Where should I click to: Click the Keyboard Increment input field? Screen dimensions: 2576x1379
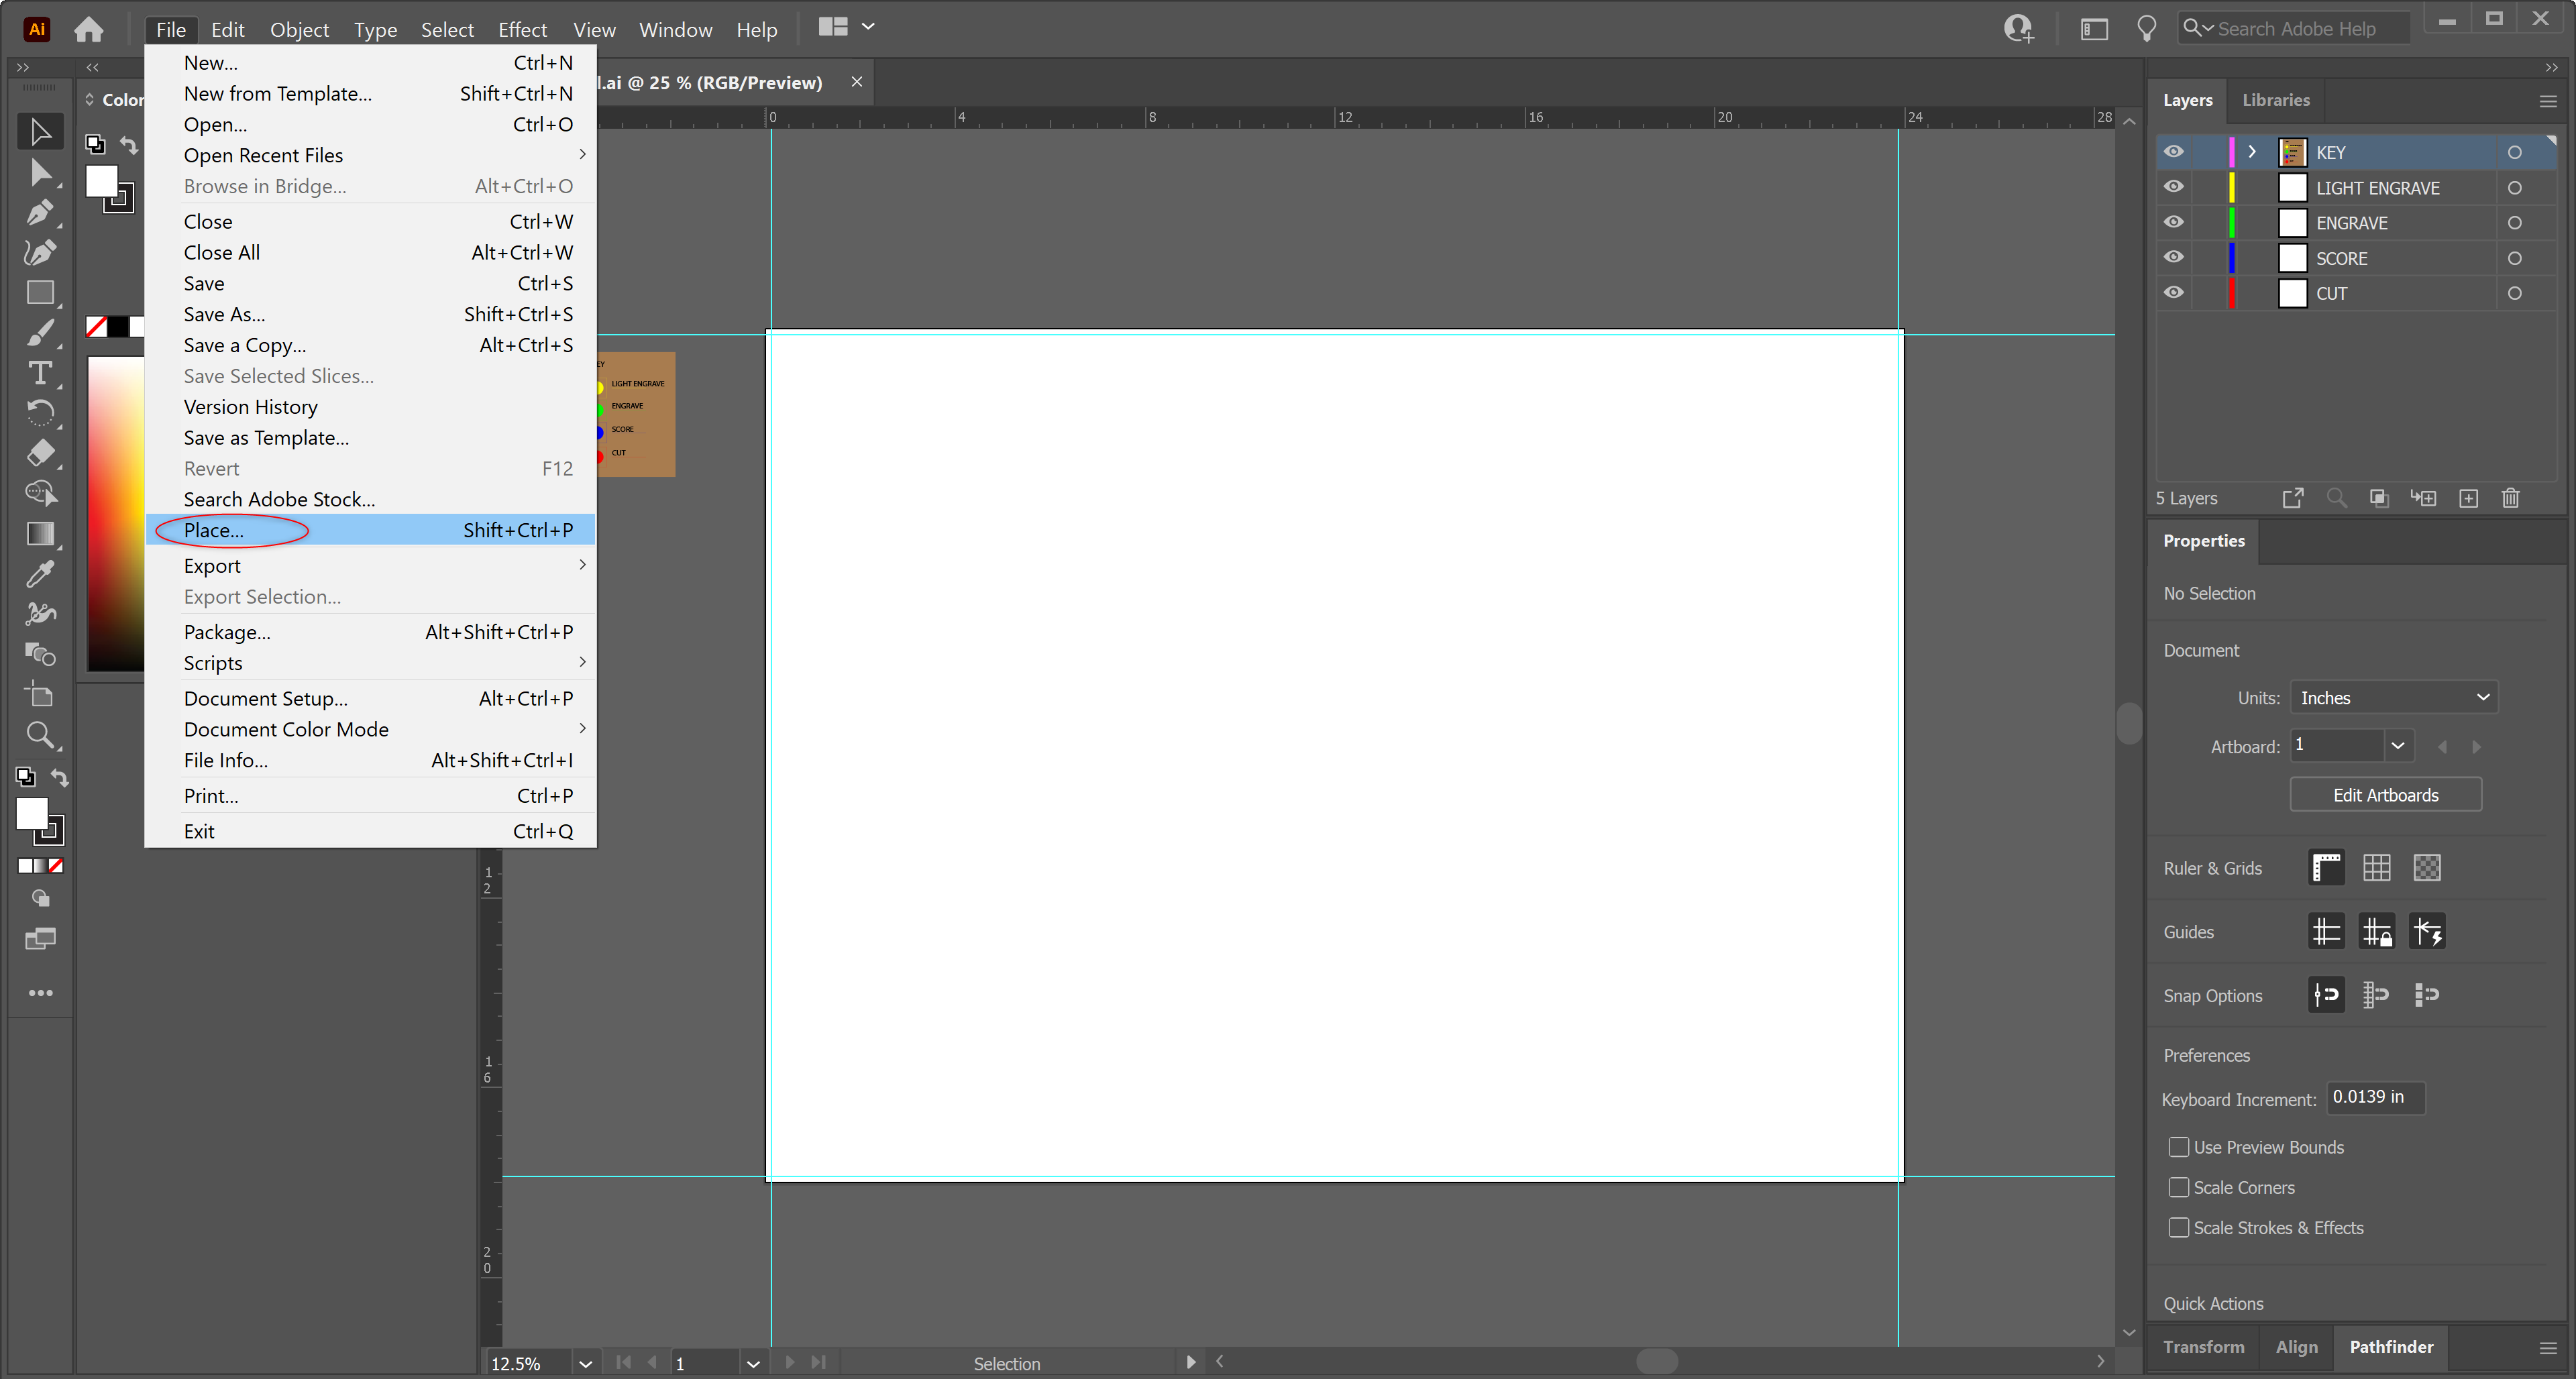click(2375, 1097)
